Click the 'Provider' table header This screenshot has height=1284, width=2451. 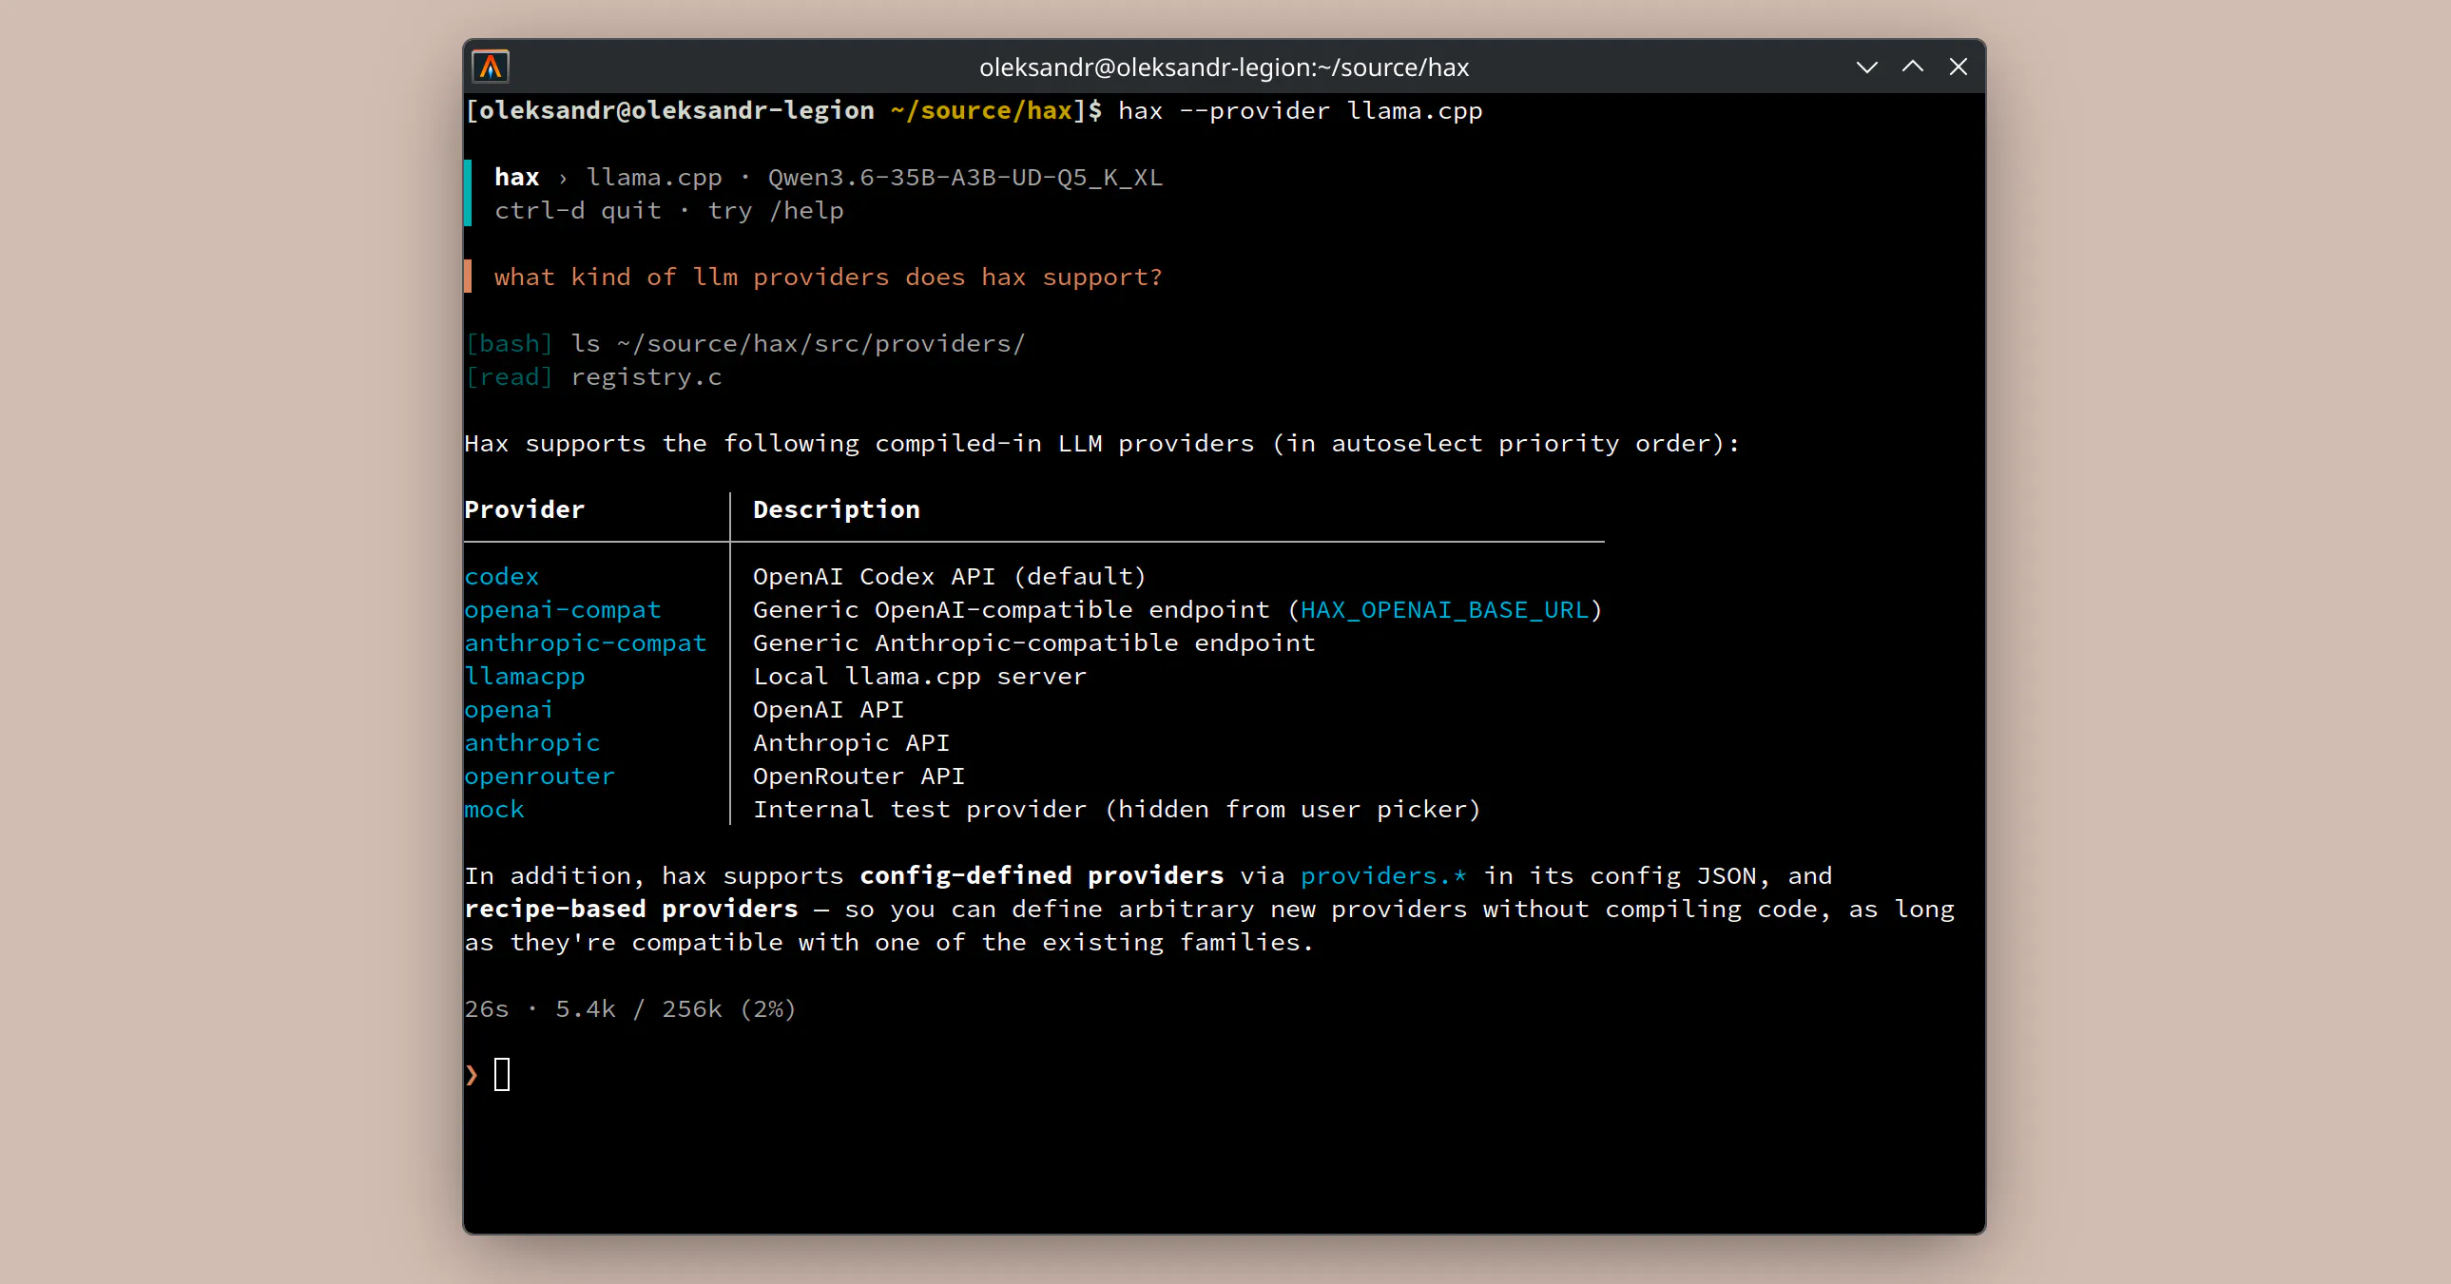(x=524, y=509)
